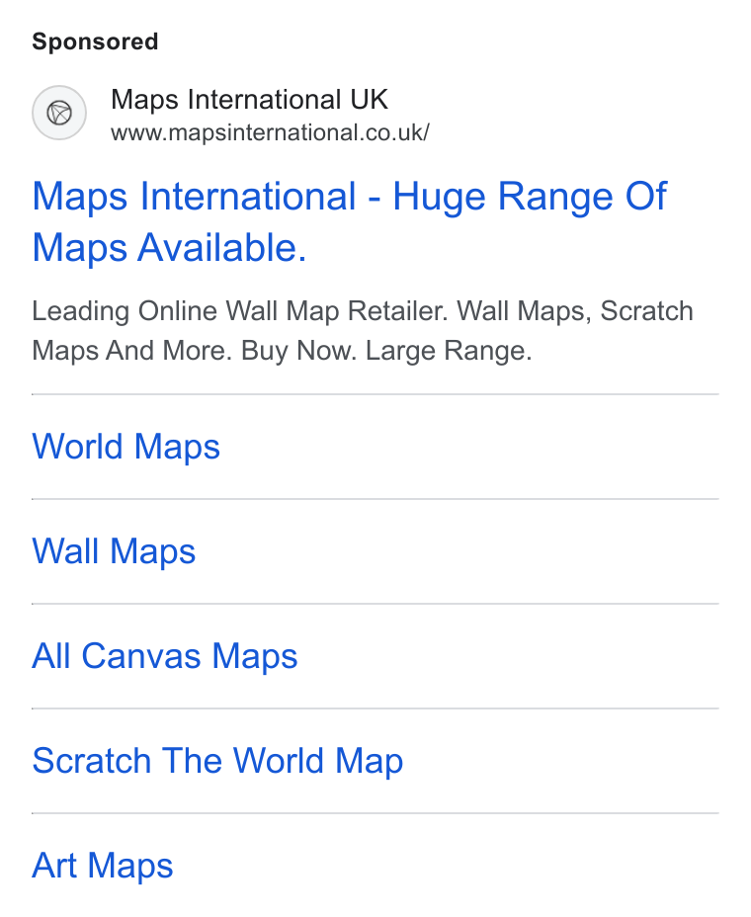Click the 'Buy Now. Large Range.' description text
Screen dimensions: 751x917
point(386,351)
